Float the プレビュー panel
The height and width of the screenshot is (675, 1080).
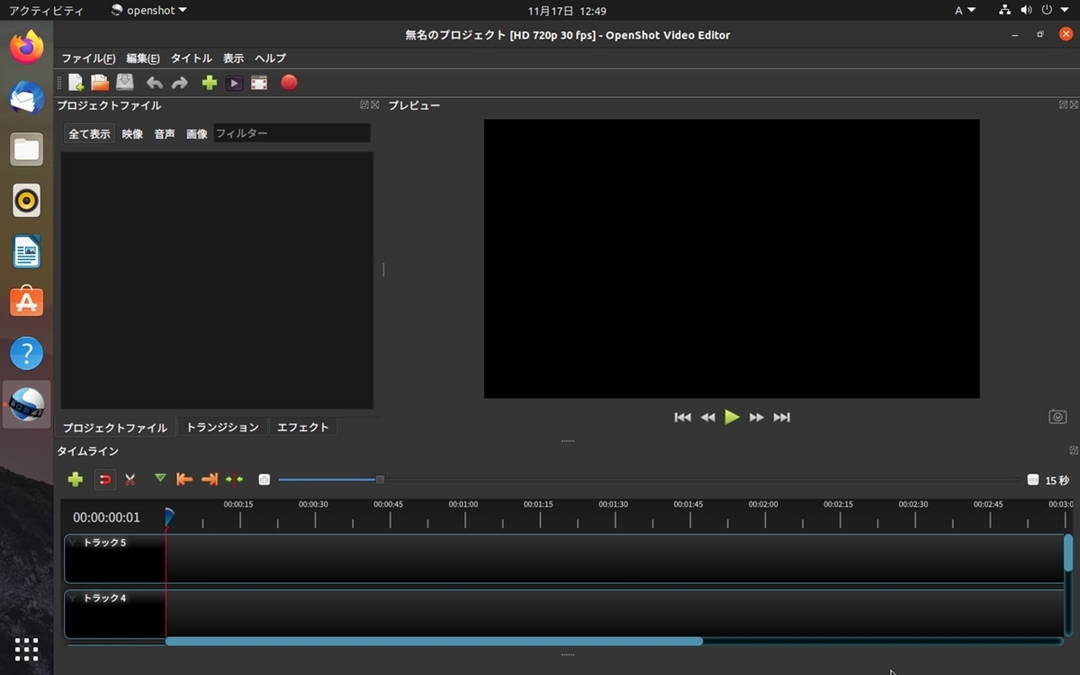[x=1064, y=104]
